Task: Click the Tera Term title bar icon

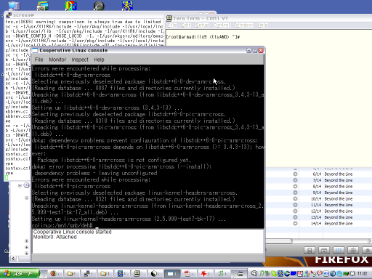Action: (169, 18)
